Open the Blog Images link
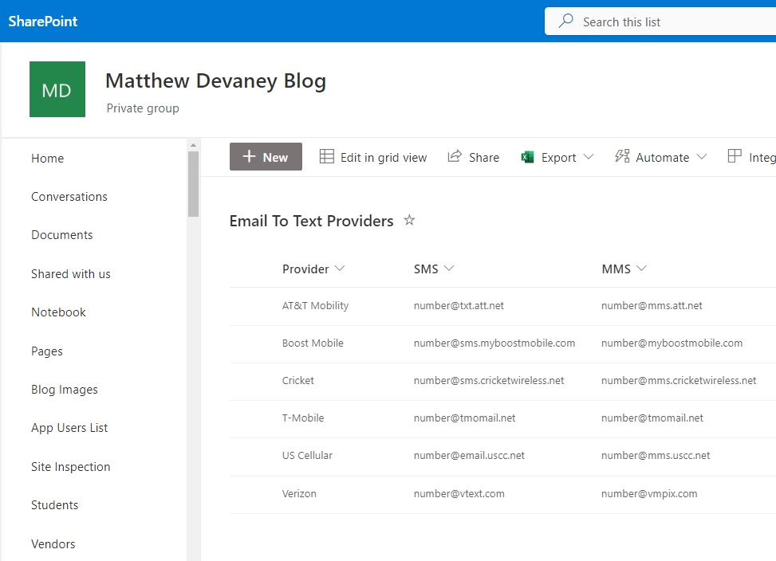 [x=64, y=389]
